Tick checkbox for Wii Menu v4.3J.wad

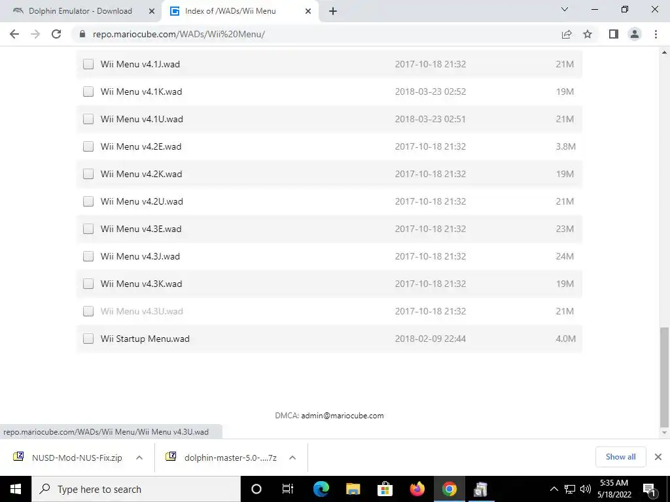pyautogui.click(x=88, y=256)
